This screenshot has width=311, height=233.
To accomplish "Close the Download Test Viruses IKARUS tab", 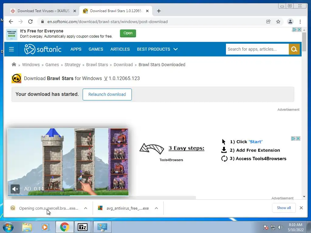I will [x=75, y=11].
